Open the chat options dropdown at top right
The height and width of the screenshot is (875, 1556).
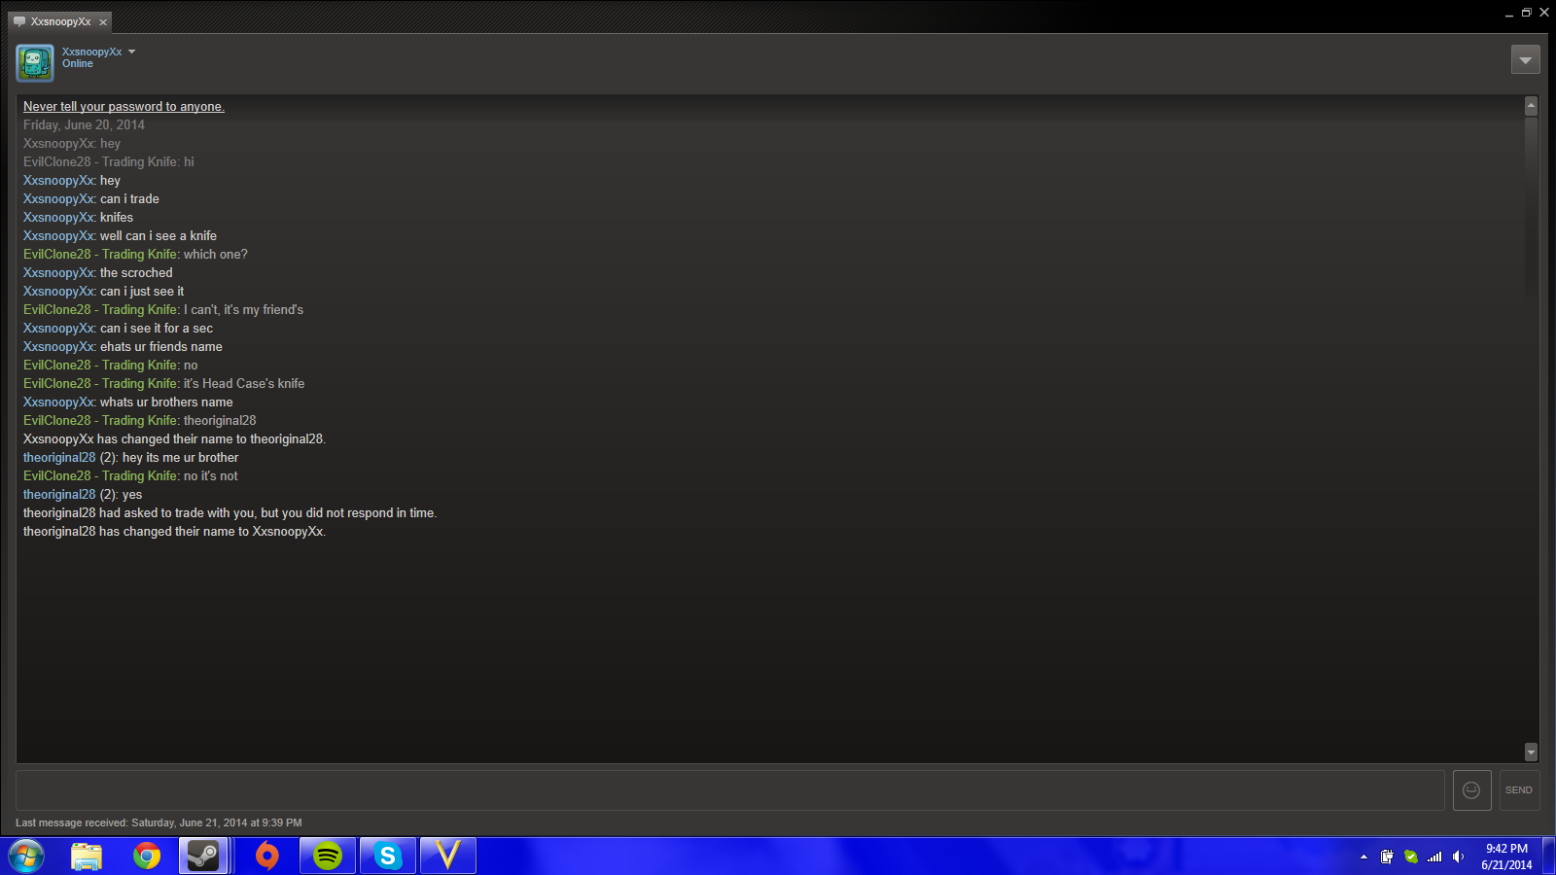click(1525, 60)
